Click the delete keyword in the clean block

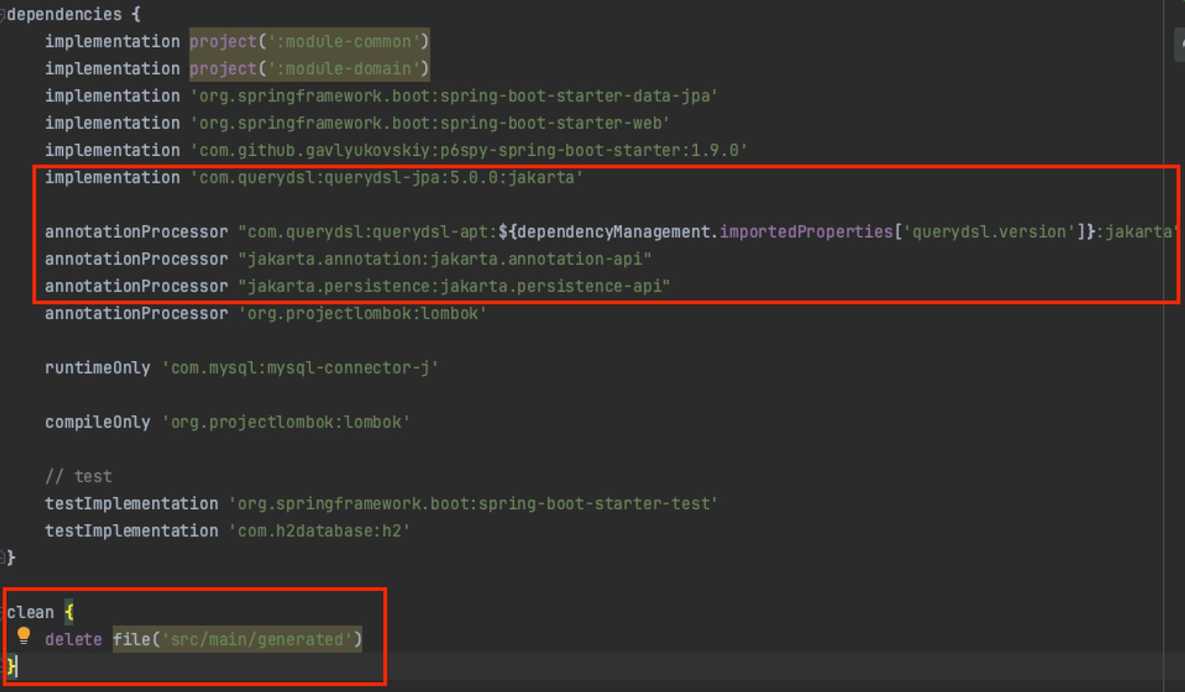73,640
